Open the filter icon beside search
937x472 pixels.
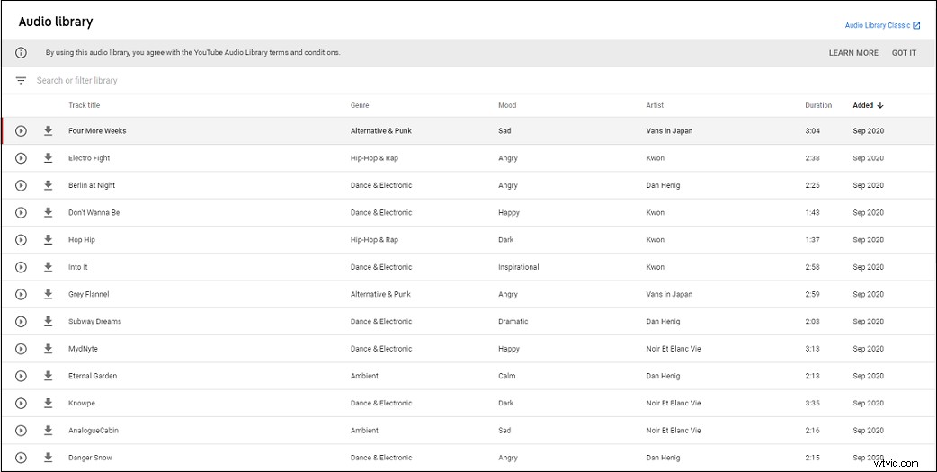[21, 81]
